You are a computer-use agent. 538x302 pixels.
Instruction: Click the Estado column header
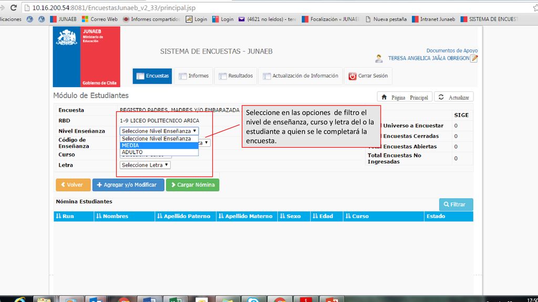click(x=449, y=216)
